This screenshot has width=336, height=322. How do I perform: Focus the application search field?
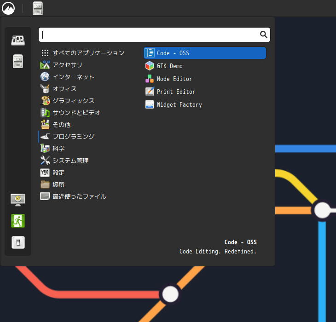(x=154, y=34)
